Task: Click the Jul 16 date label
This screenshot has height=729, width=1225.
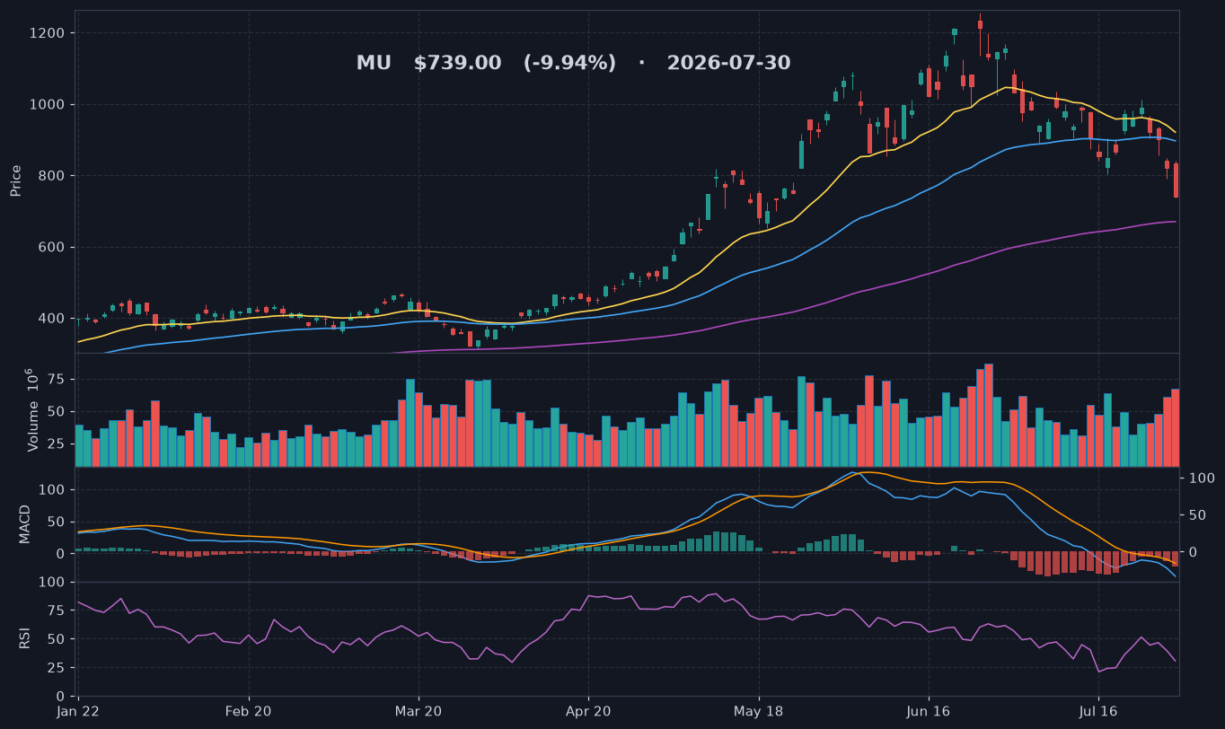Action: (1098, 710)
